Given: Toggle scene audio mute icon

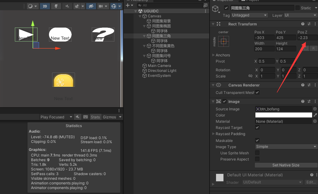Looking at the screenshot, I should click(x=67, y=6).
